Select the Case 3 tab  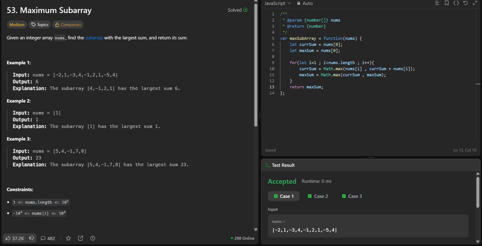[x=352, y=196]
